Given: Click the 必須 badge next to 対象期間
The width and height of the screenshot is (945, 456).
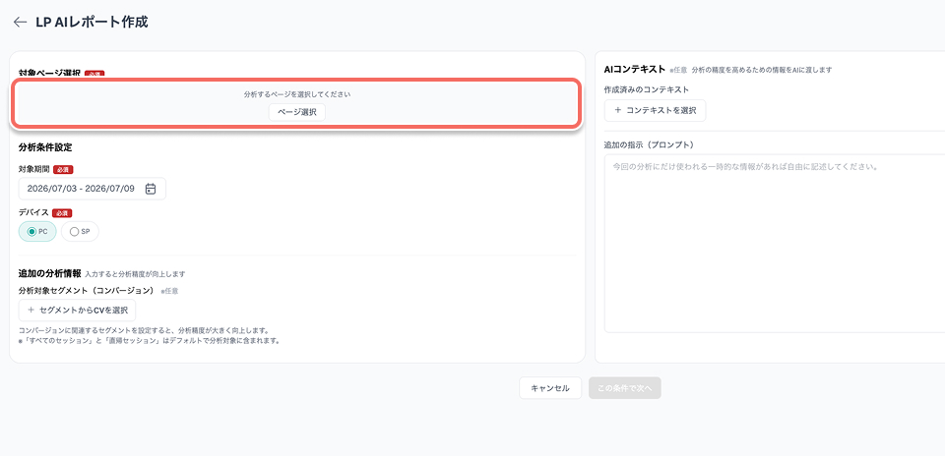Looking at the screenshot, I should coord(63,170).
